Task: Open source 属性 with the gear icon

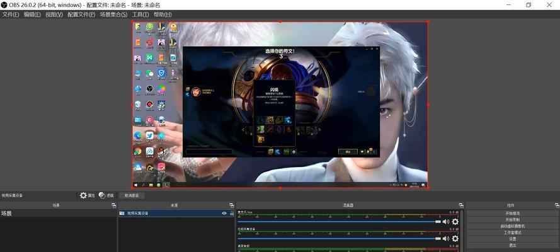Action: [x=88, y=195]
